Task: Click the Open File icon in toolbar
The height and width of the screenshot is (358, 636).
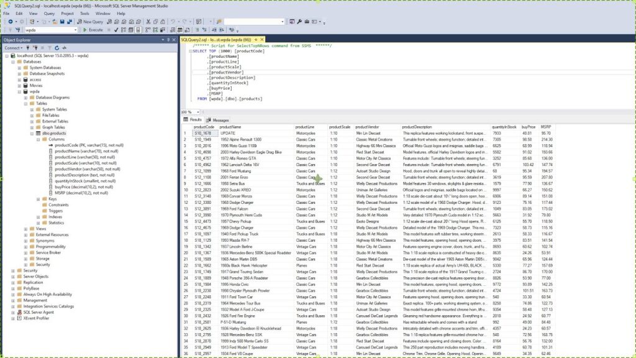Action: tap(55, 22)
